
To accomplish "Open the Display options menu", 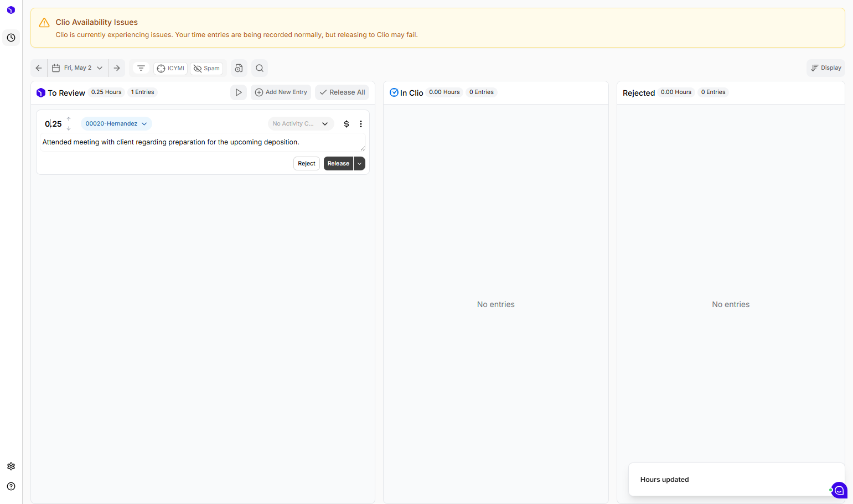I will click(x=826, y=68).
